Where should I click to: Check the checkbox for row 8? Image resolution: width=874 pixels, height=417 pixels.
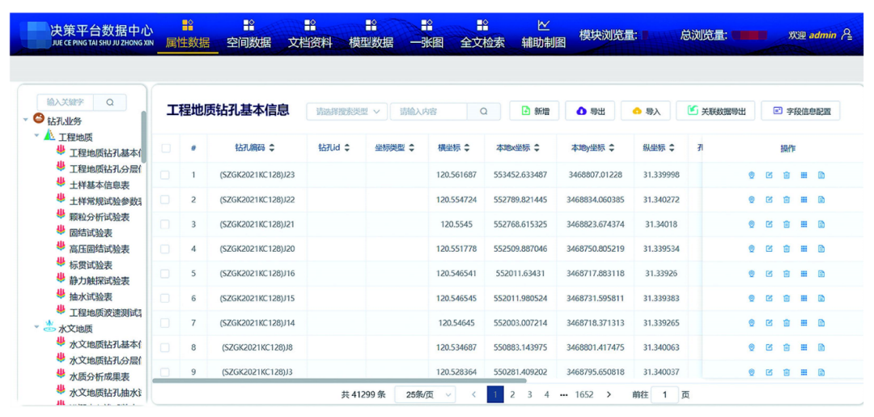(165, 347)
